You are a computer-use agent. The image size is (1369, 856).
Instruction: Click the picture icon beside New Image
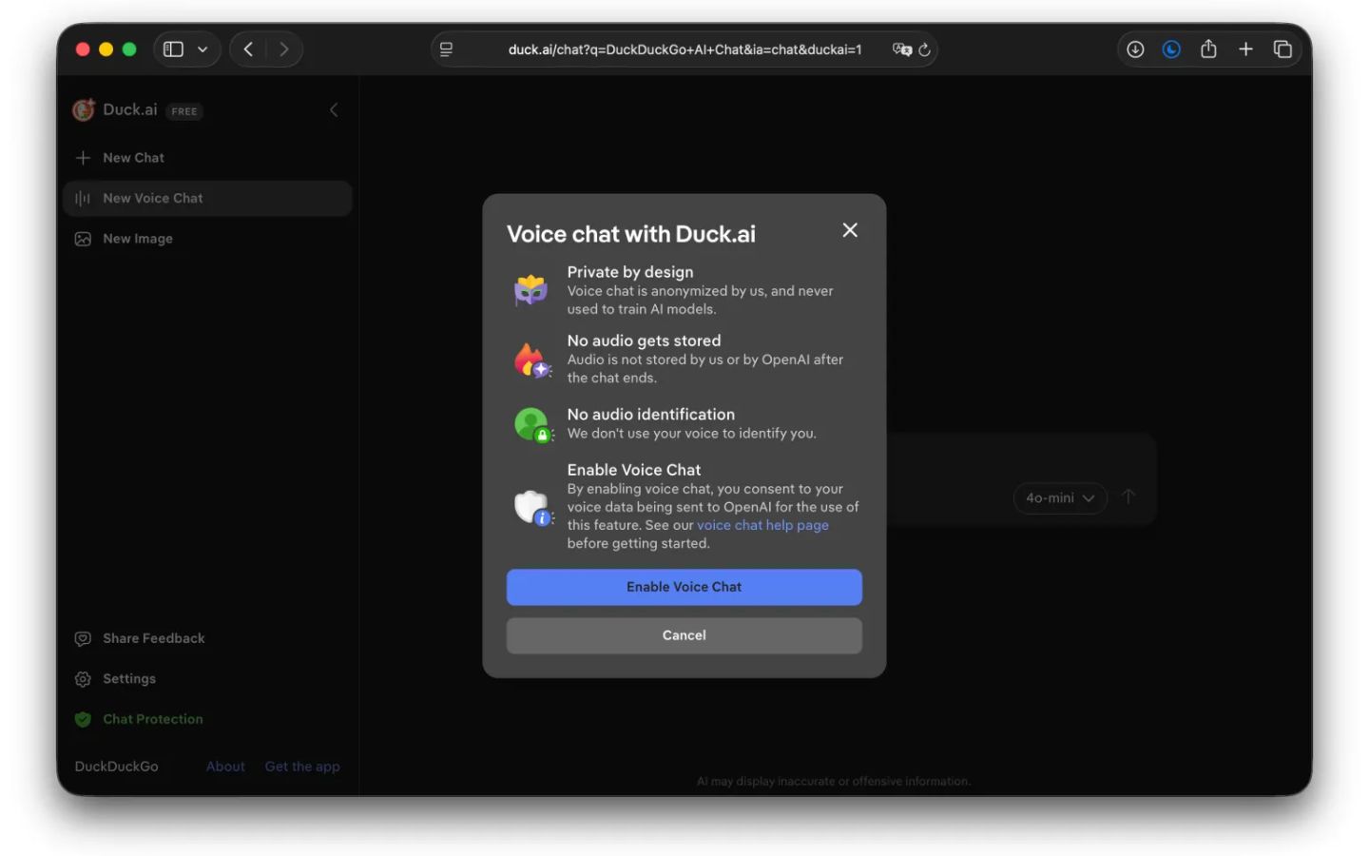tap(83, 239)
